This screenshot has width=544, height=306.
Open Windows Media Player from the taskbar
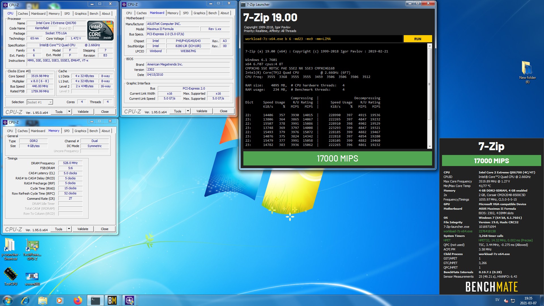60,300
